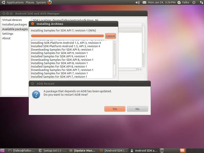Select Installed packages in the sidebar
The height and width of the screenshot is (153, 204).
click(15, 24)
